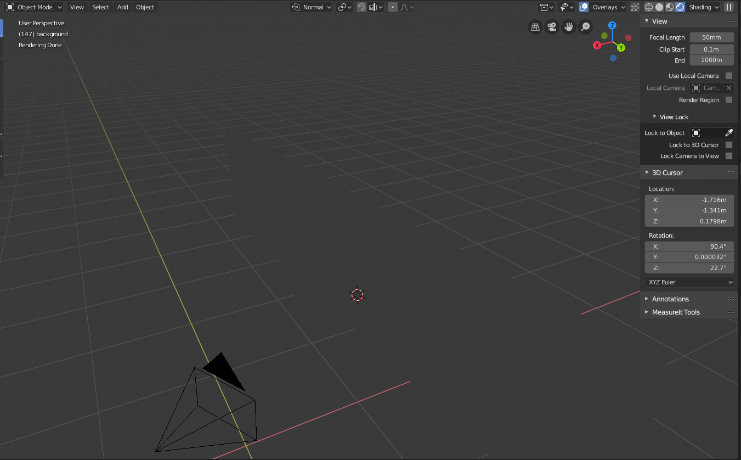Open pivot point dropdown
Viewport: 741px width, 460px height.
coord(345,7)
